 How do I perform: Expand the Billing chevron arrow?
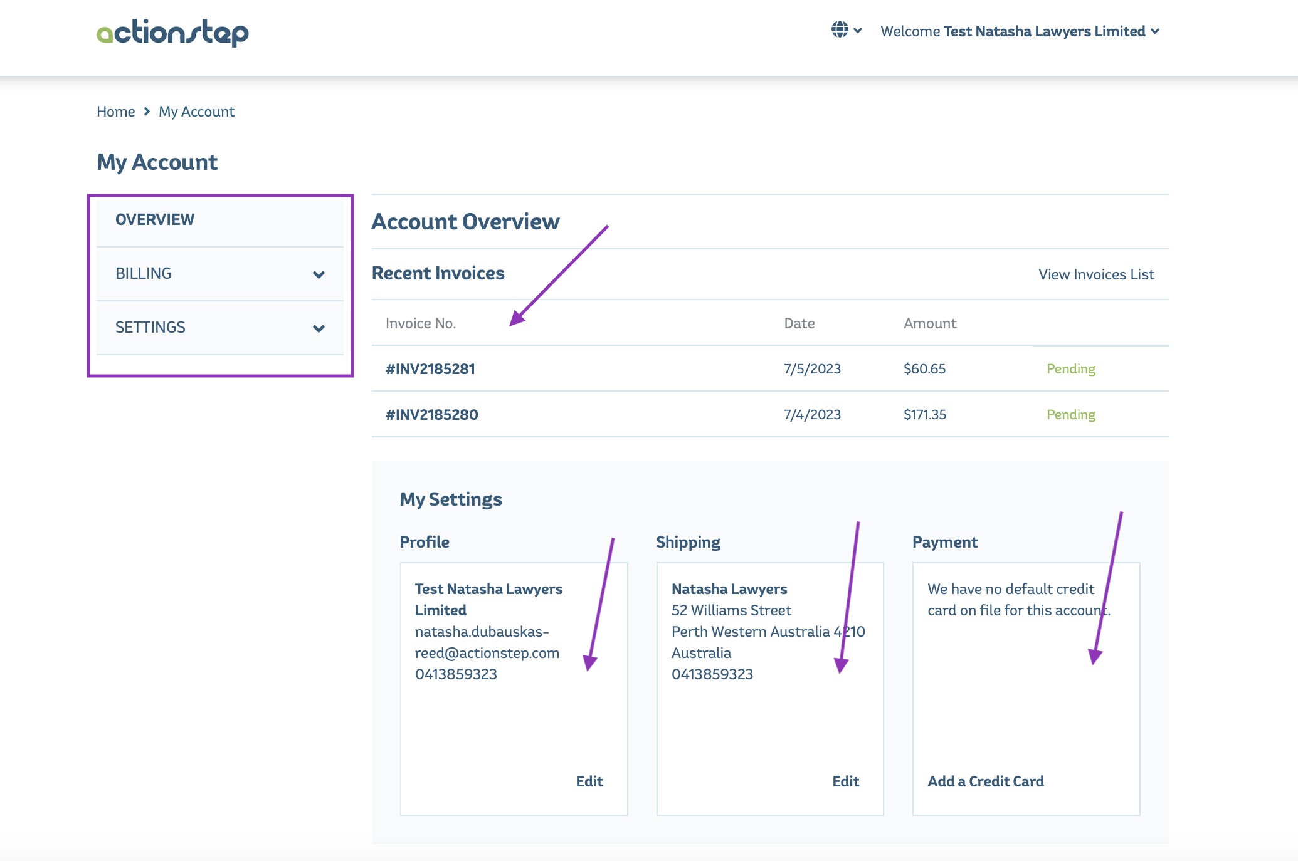click(x=319, y=274)
